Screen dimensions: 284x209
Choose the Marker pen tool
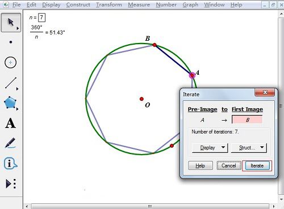click(x=10, y=143)
